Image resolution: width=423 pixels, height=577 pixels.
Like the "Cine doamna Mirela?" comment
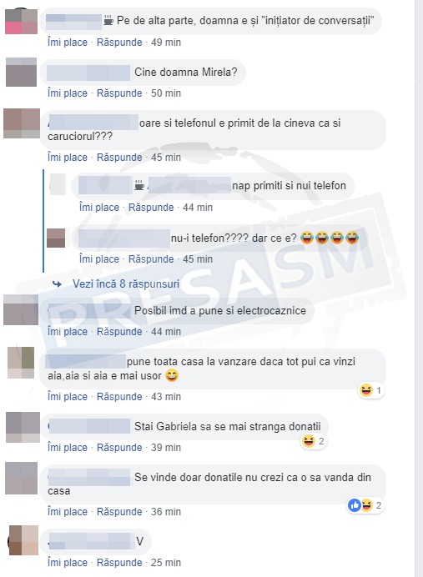tap(68, 93)
